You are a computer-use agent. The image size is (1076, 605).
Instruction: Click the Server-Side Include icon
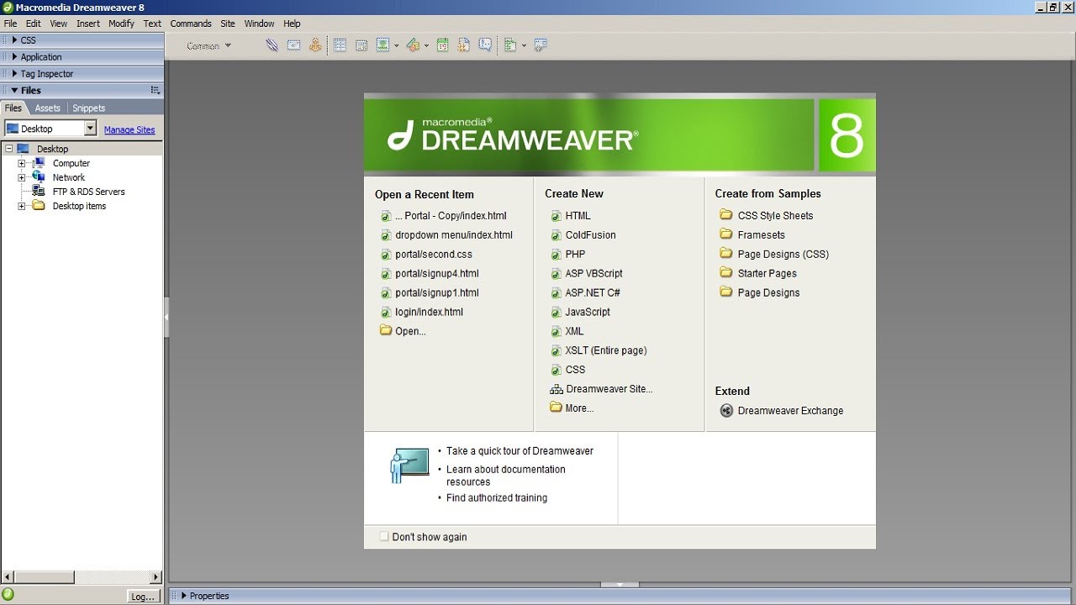(x=464, y=45)
